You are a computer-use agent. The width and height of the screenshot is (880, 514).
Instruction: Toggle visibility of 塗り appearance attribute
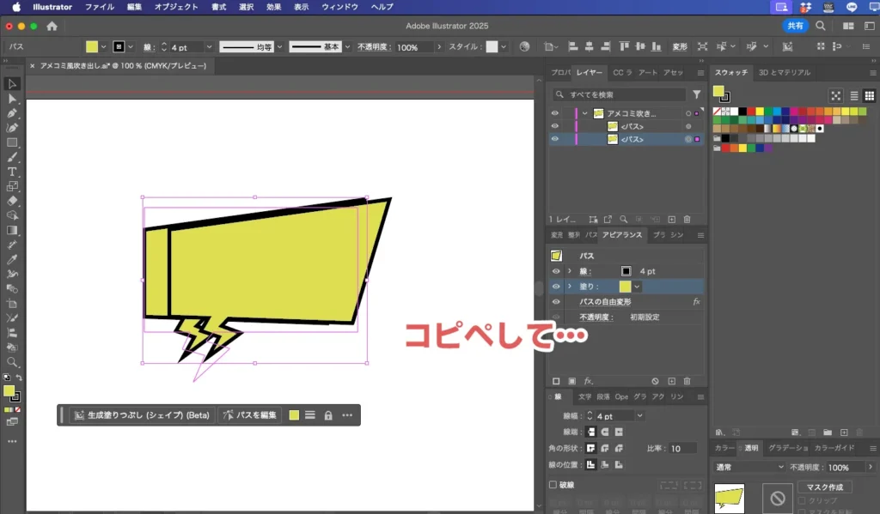[x=555, y=287]
